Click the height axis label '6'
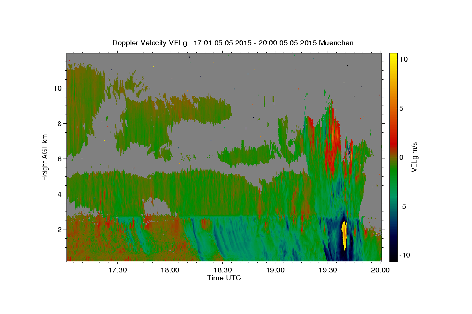 tap(59, 159)
